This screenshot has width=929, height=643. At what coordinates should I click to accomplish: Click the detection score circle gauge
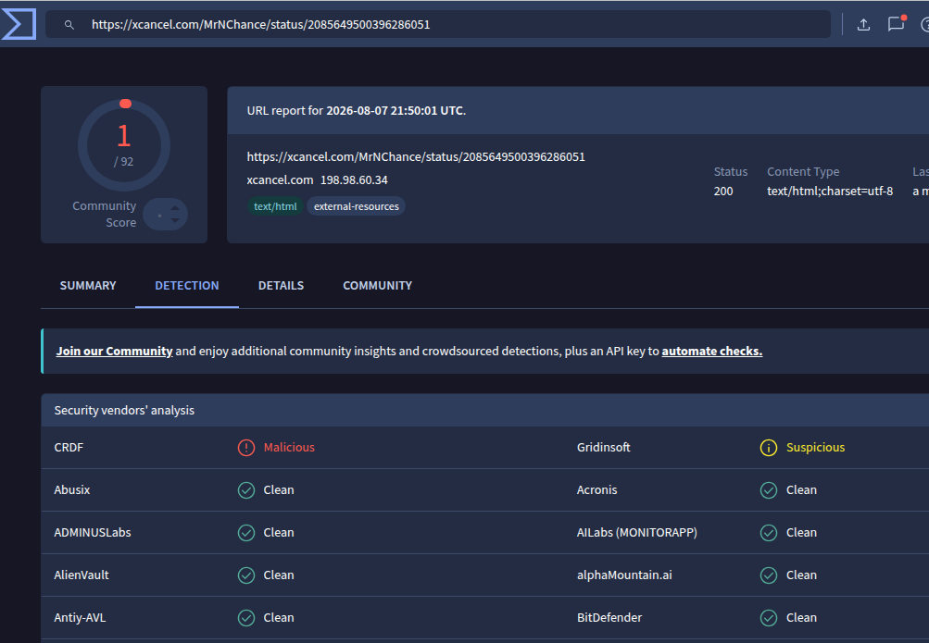[x=124, y=145]
